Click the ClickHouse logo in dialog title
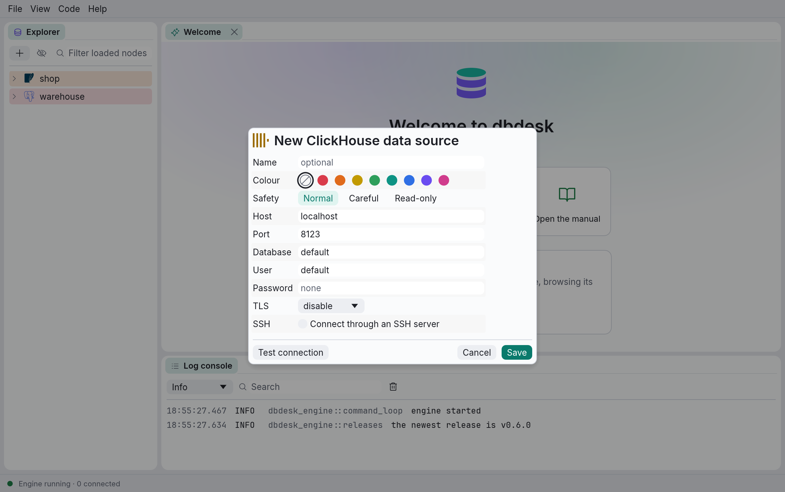This screenshot has height=492, width=785. click(261, 140)
